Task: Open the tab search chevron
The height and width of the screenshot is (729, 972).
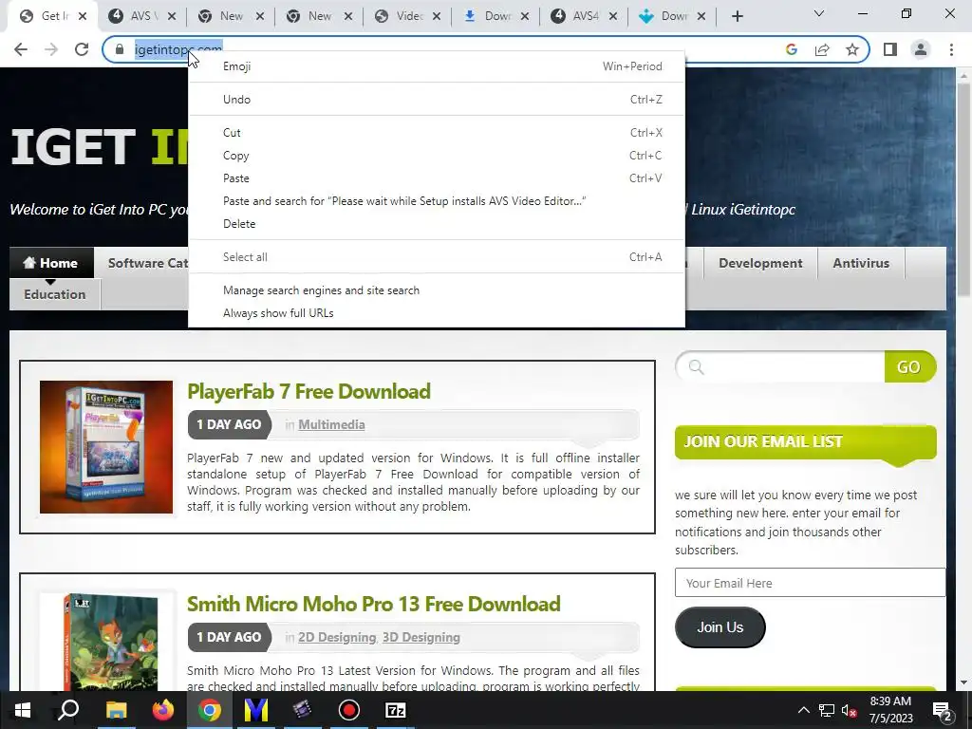Action: [819, 13]
